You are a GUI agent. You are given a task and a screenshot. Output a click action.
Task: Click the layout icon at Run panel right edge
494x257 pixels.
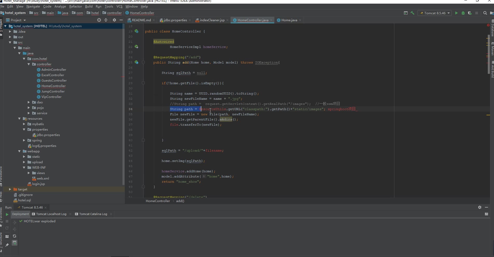486,214
